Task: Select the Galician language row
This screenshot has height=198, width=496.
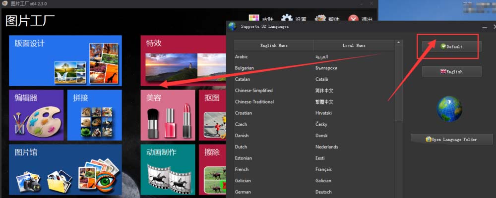Action: click(x=314, y=181)
